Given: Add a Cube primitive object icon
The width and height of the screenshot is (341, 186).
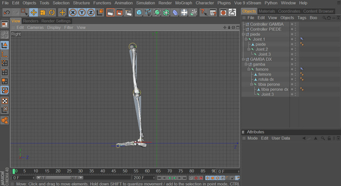Looking at the screenshot, I should 139,12.
